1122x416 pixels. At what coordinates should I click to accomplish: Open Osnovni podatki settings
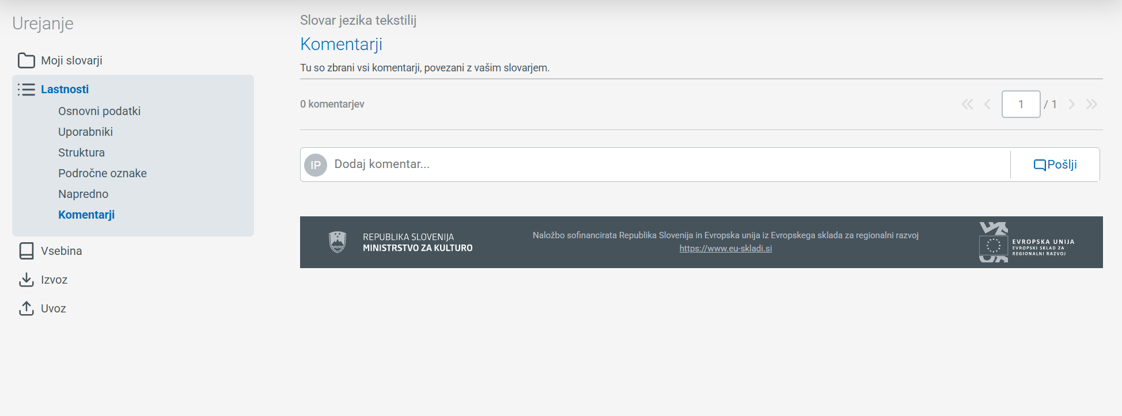[99, 111]
